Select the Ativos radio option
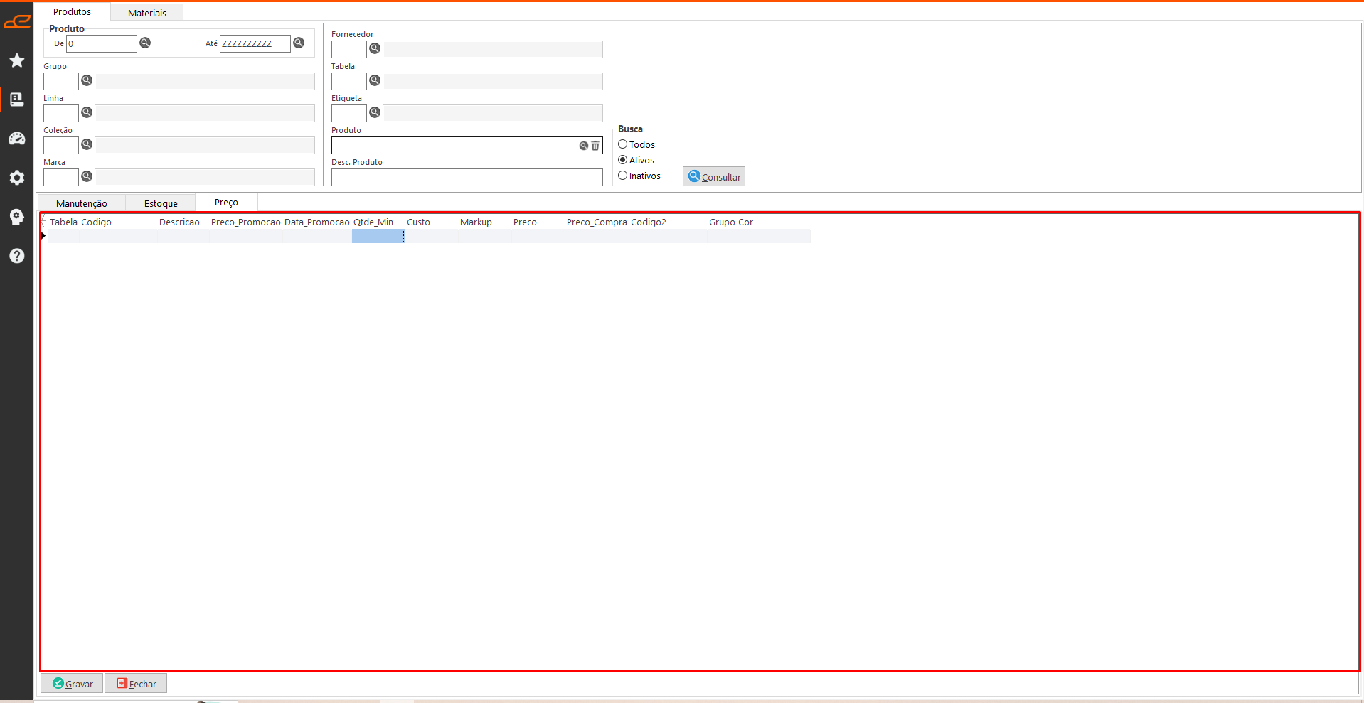 pyautogui.click(x=623, y=160)
